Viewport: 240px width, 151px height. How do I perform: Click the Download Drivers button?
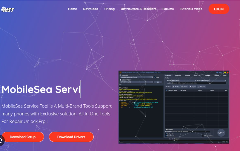[71, 137]
